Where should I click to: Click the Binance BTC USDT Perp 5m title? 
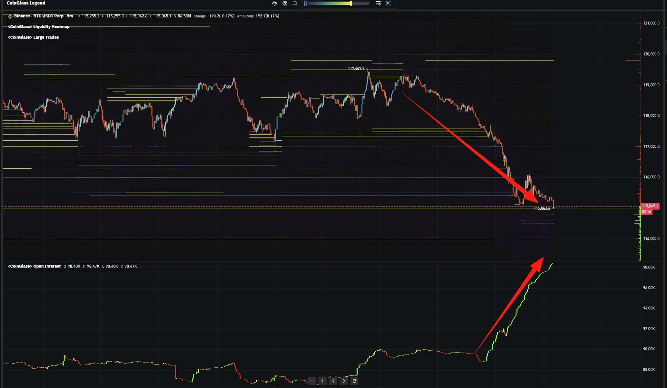[x=43, y=16]
